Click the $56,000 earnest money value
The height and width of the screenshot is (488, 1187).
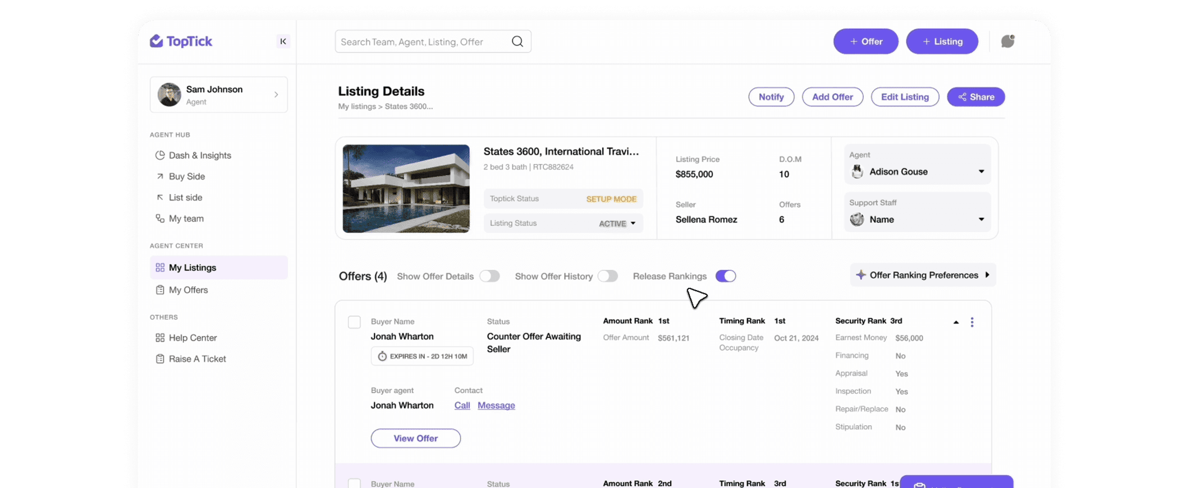tap(909, 338)
